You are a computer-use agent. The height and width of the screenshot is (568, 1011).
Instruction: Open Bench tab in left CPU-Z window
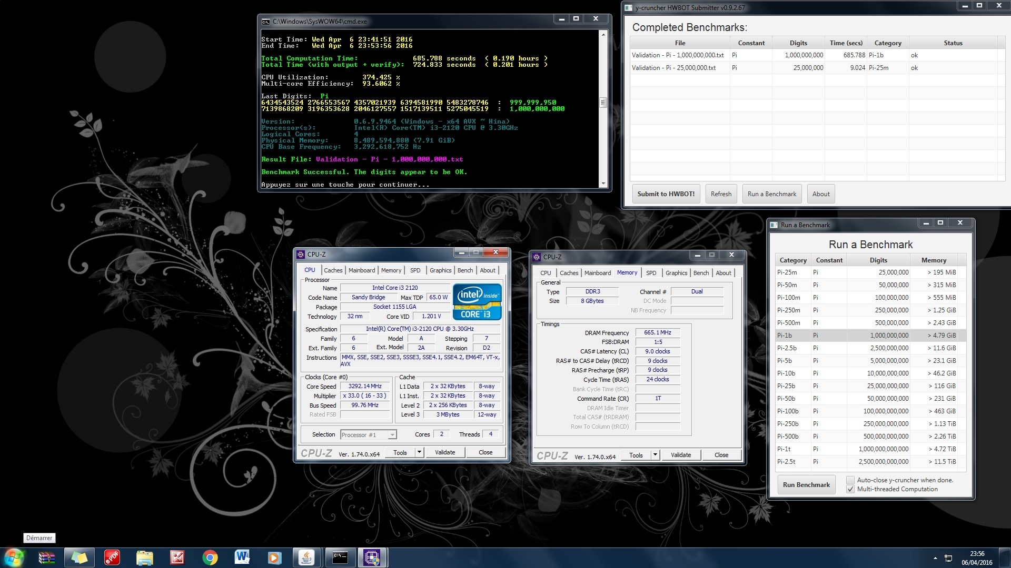click(x=465, y=270)
